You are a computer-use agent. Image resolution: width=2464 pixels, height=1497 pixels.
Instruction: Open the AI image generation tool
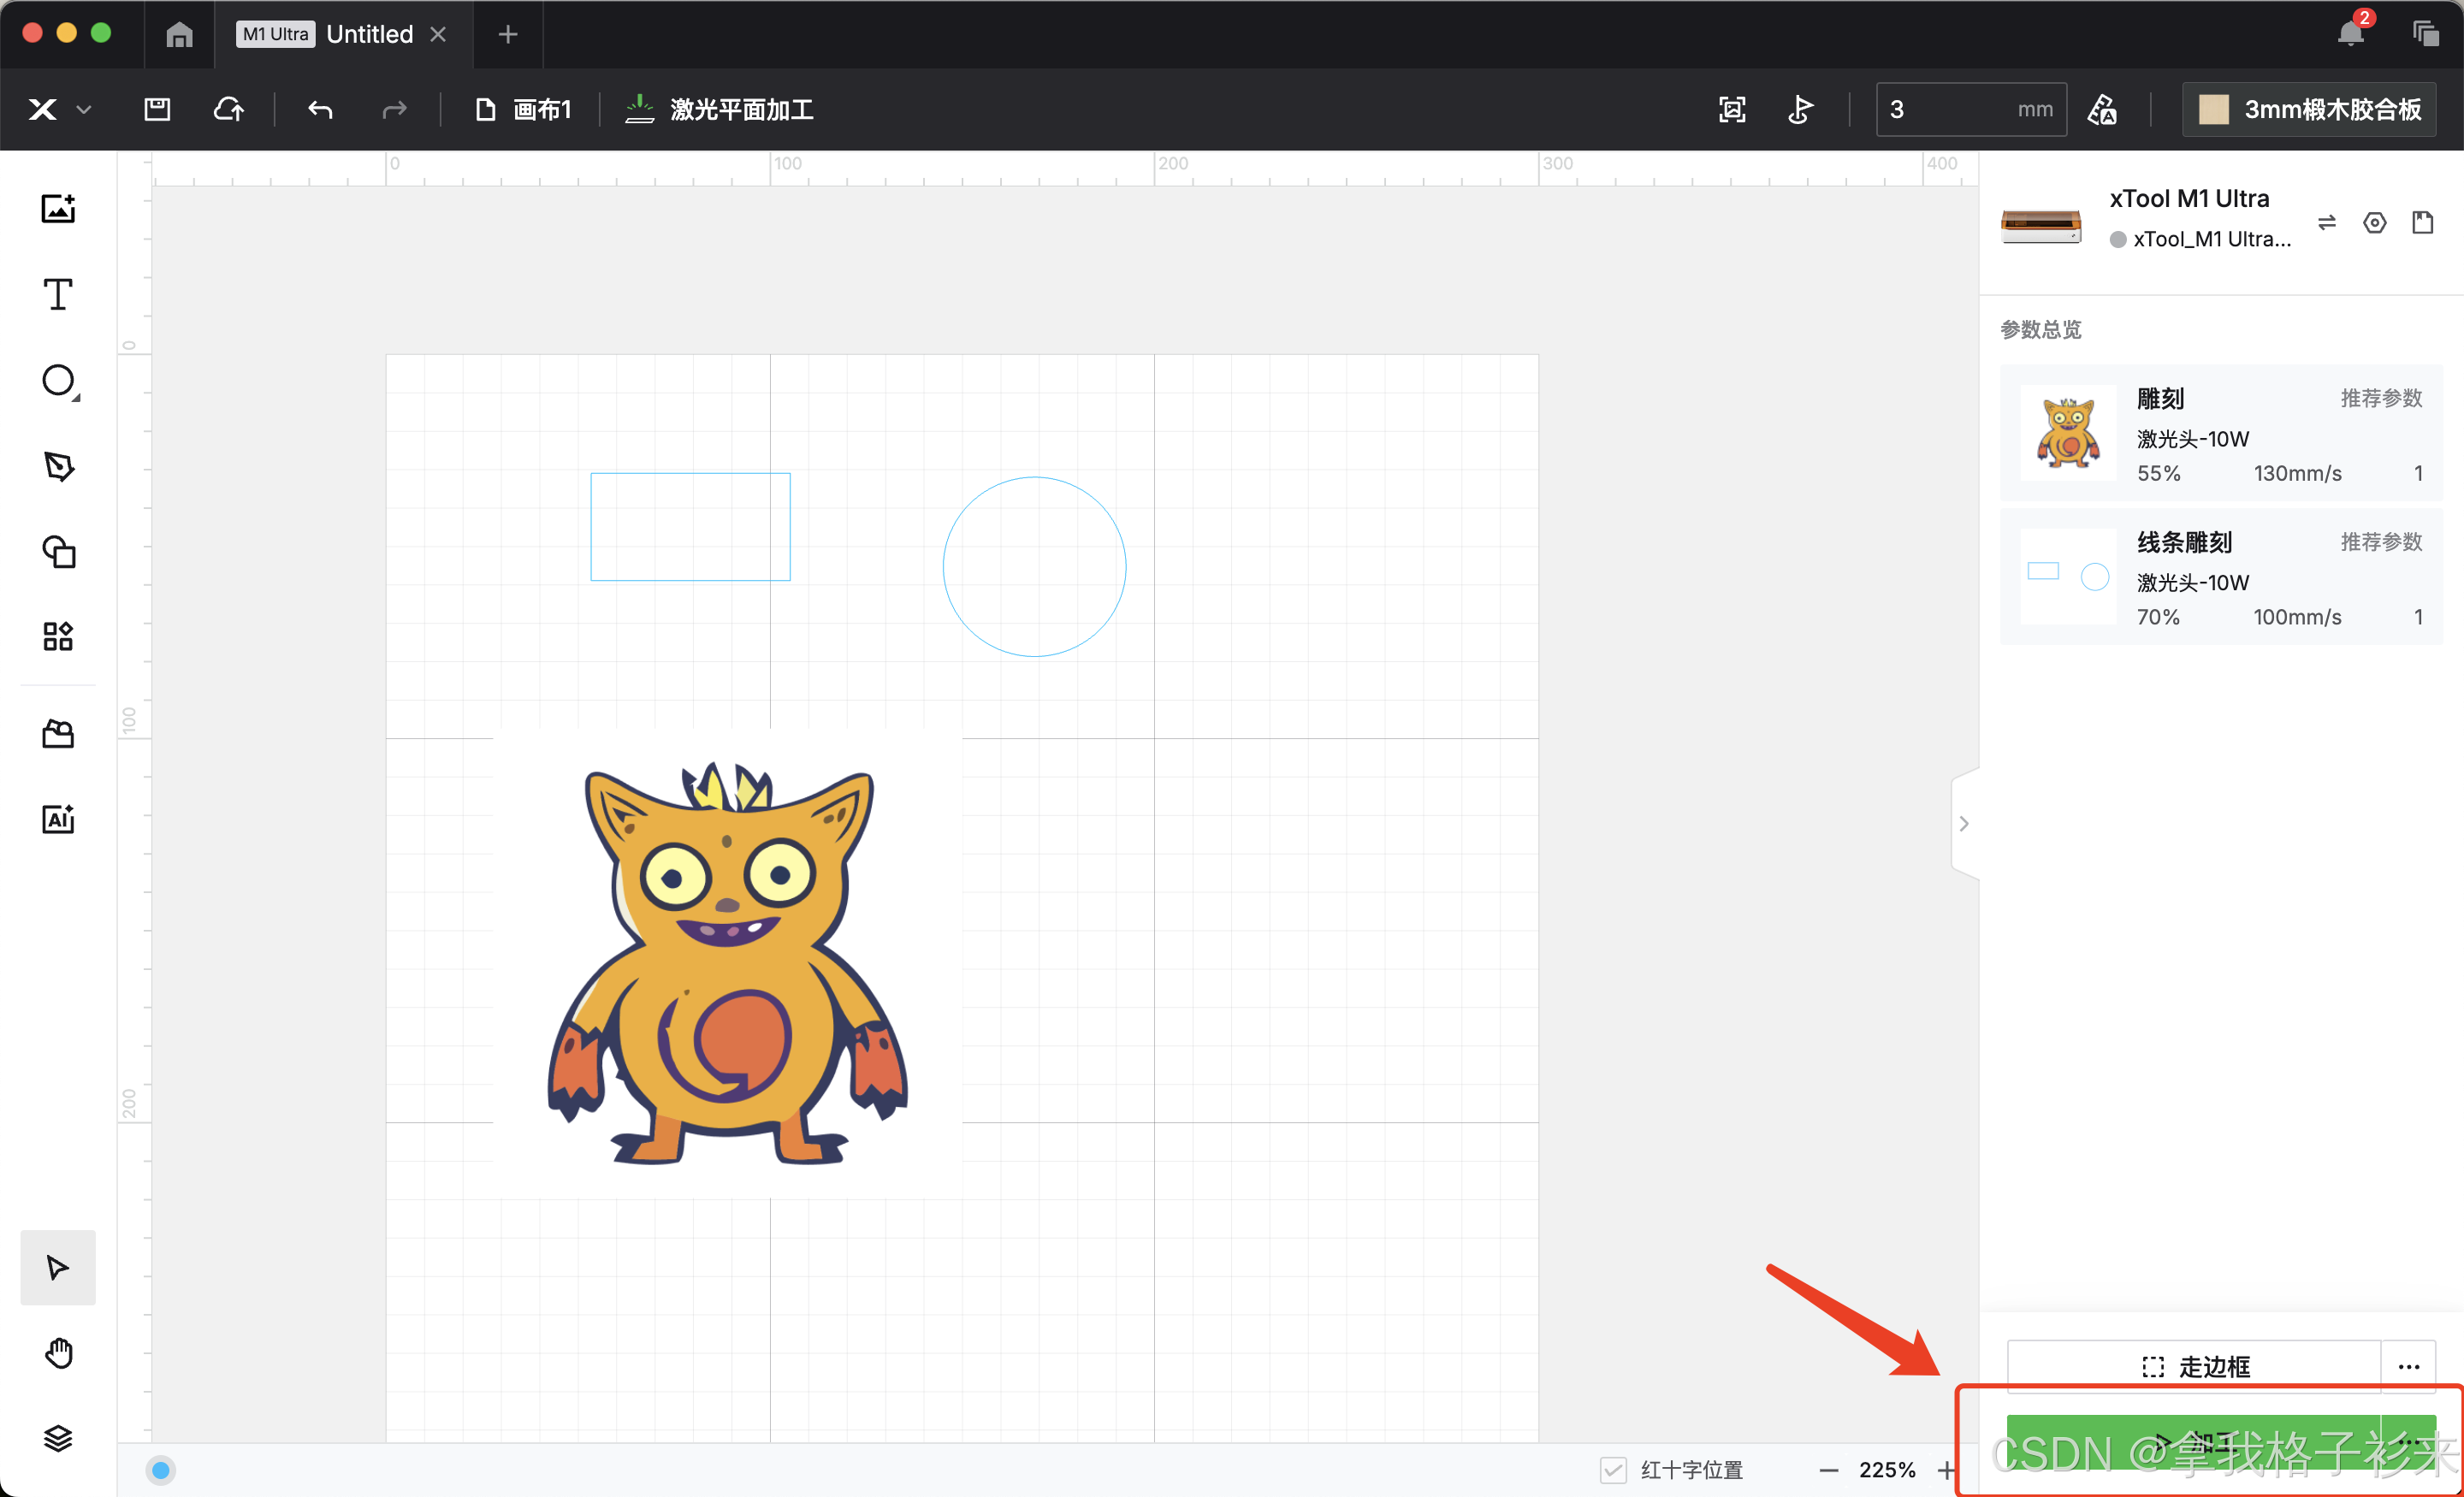(x=58, y=819)
